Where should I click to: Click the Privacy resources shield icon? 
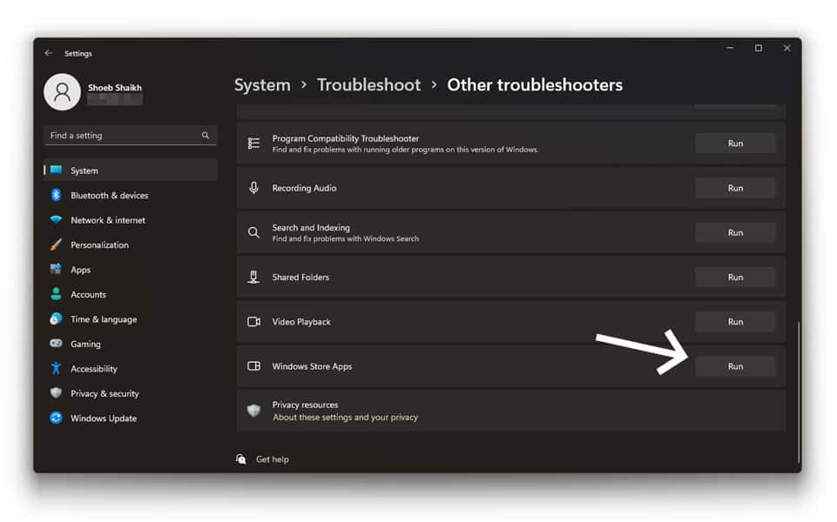[x=254, y=411]
